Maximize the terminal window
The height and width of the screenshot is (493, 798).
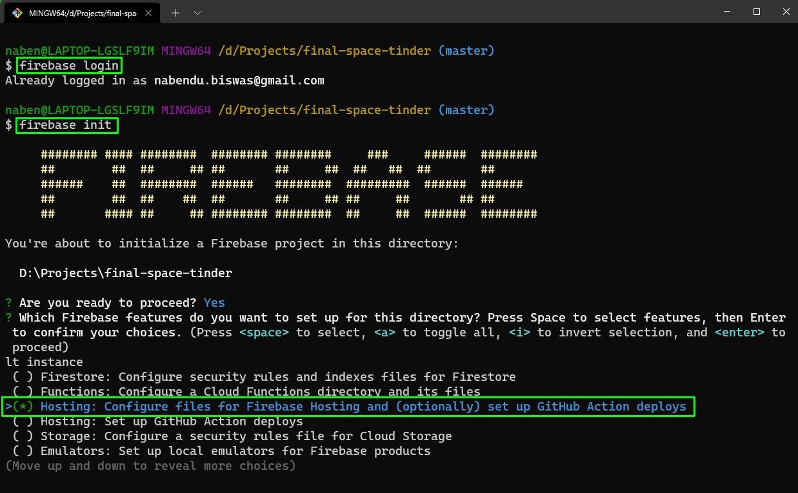757,12
